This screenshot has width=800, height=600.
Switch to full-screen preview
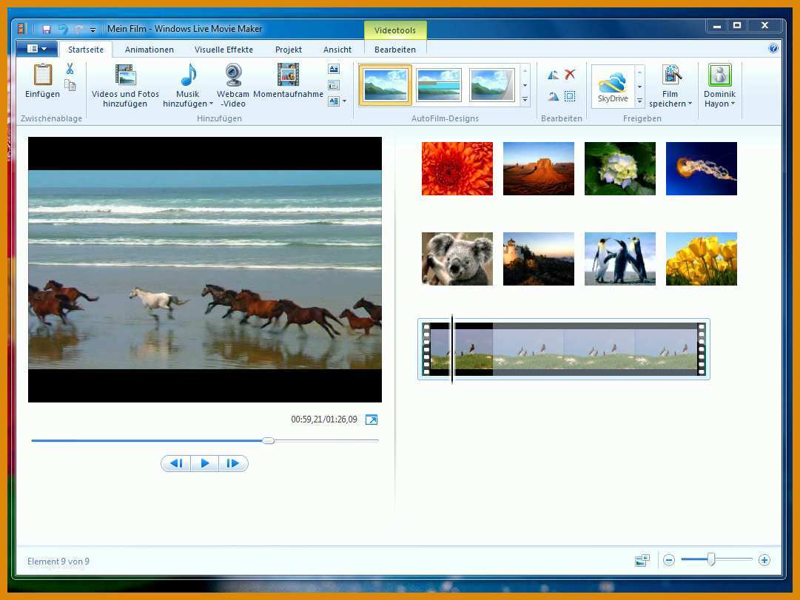[372, 420]
